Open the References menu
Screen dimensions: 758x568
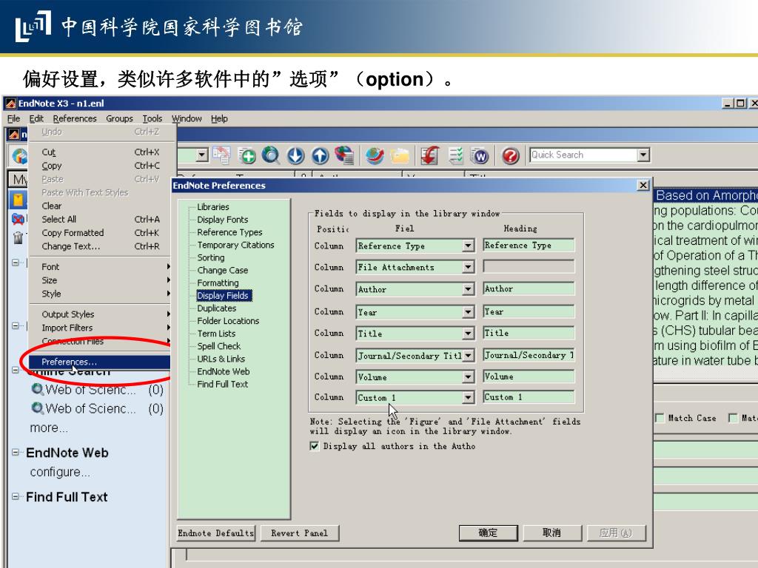[x=75, y=118]
